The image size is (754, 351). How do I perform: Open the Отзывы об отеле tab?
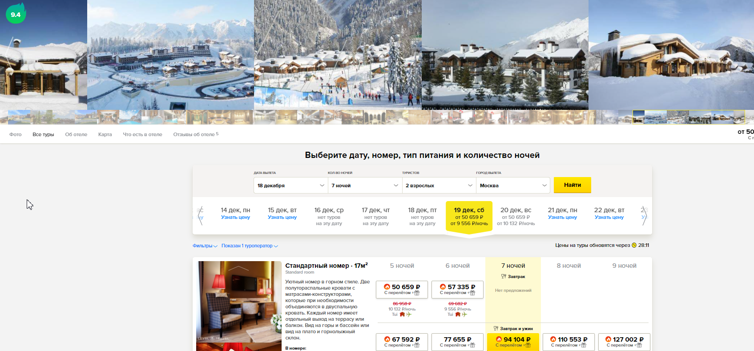(x=196, y=134)
